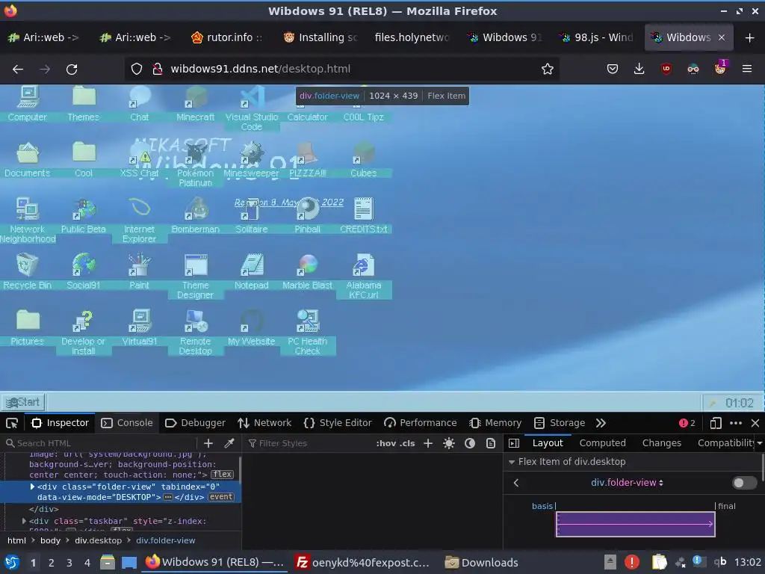Screen dimensions: 765x574
Task: Launch the Notepad shortcut
Action: (x=252, y=272)
